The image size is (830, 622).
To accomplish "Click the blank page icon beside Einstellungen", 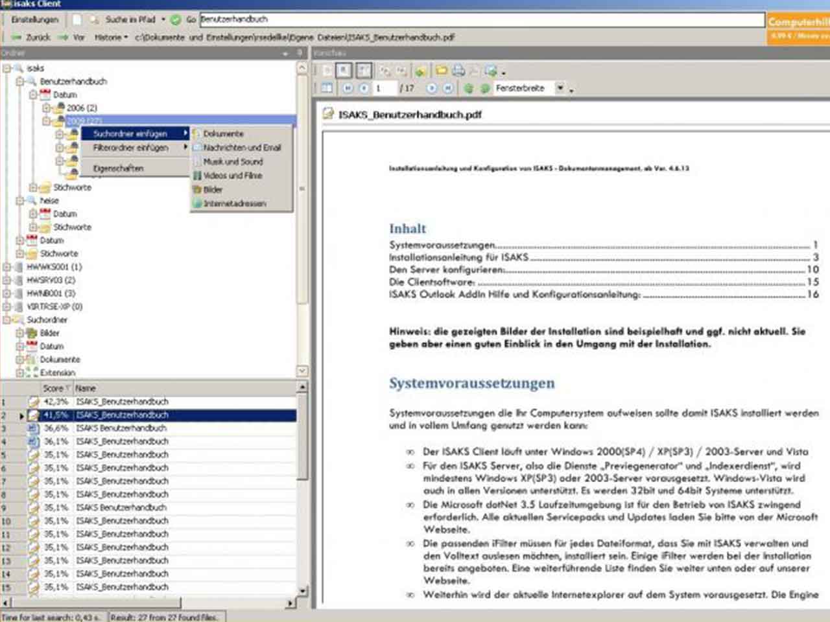I will (77, 19).
